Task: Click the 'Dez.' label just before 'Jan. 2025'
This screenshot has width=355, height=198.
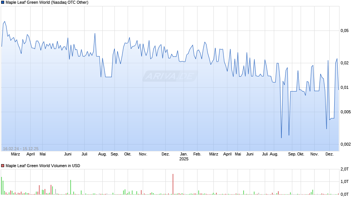Action: pyautogui.click(x=166, y=154)
